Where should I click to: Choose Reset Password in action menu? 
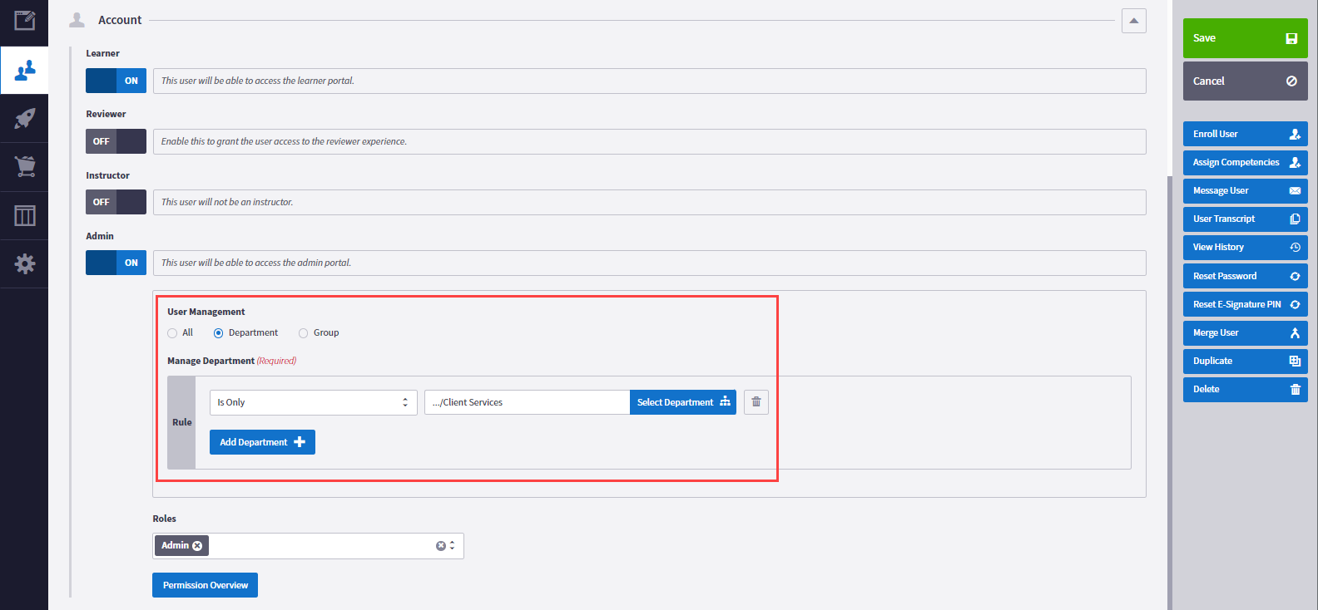coord(1245,276)
